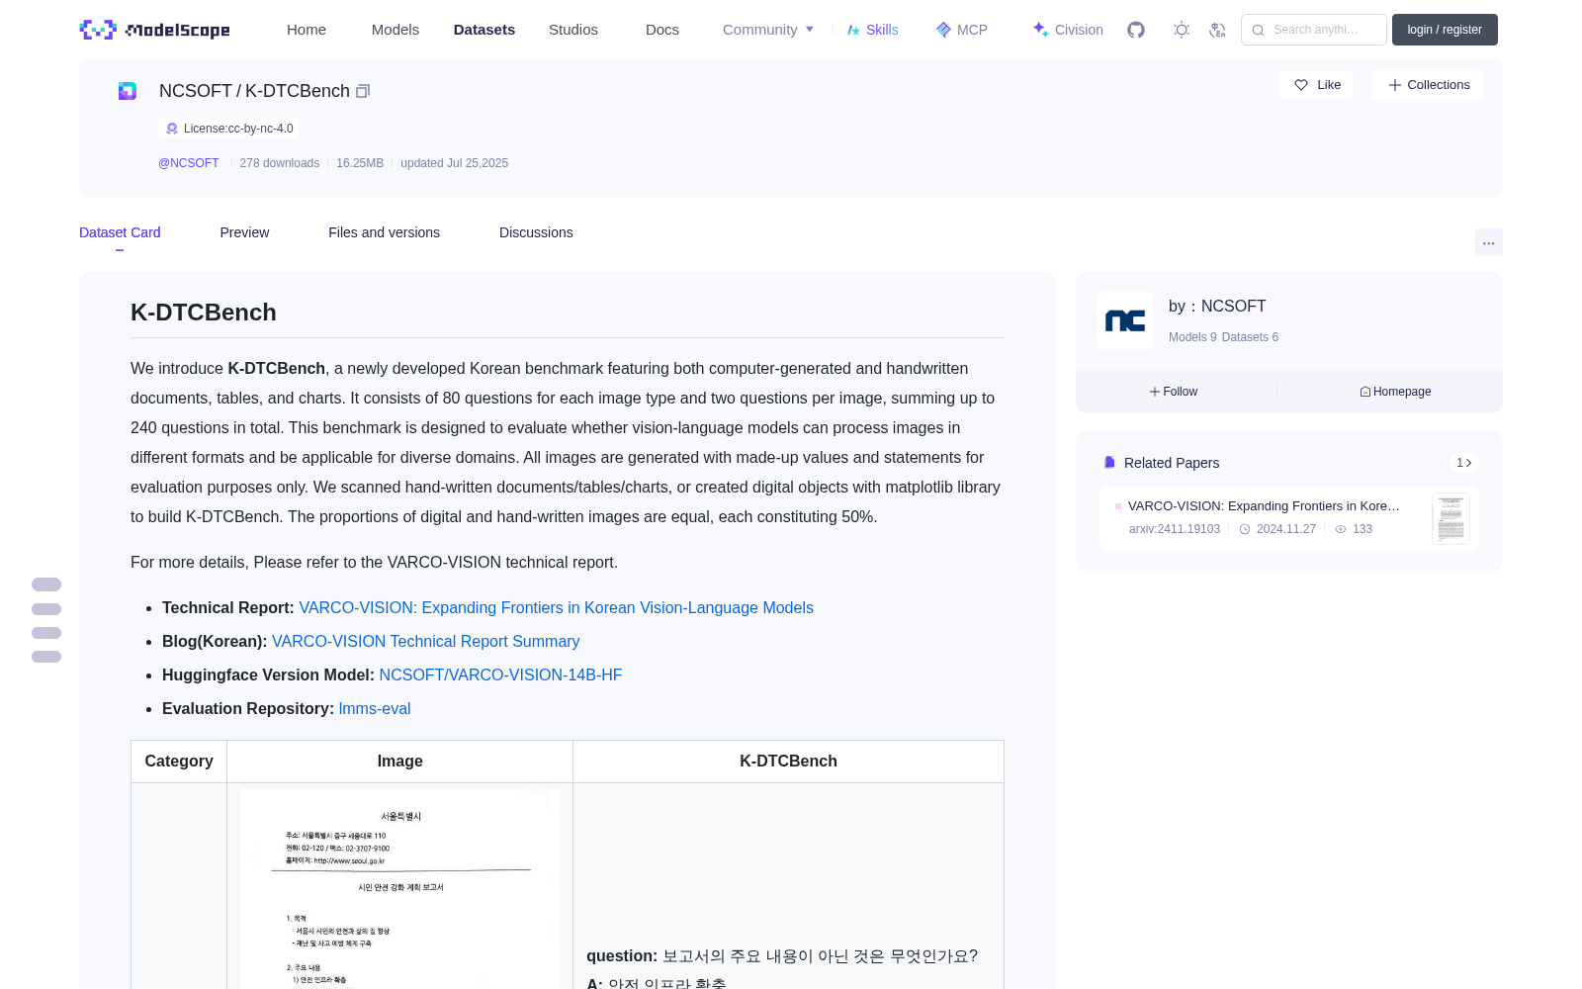Image resolution: width=1582 pixels, height=989 pixels.
Task: Click the '16.25MB' size text
Action: pos(360,163)
